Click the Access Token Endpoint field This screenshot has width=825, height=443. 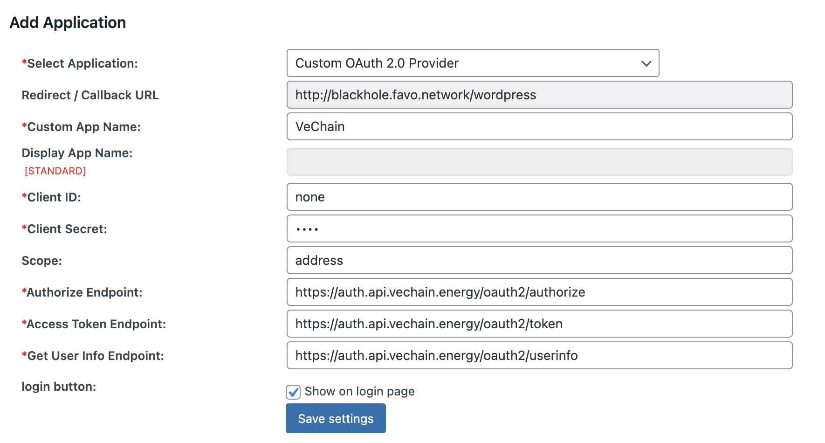point(539,324)
